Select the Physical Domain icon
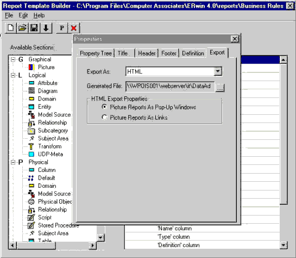The image size is (296, 258). [32, 186]
